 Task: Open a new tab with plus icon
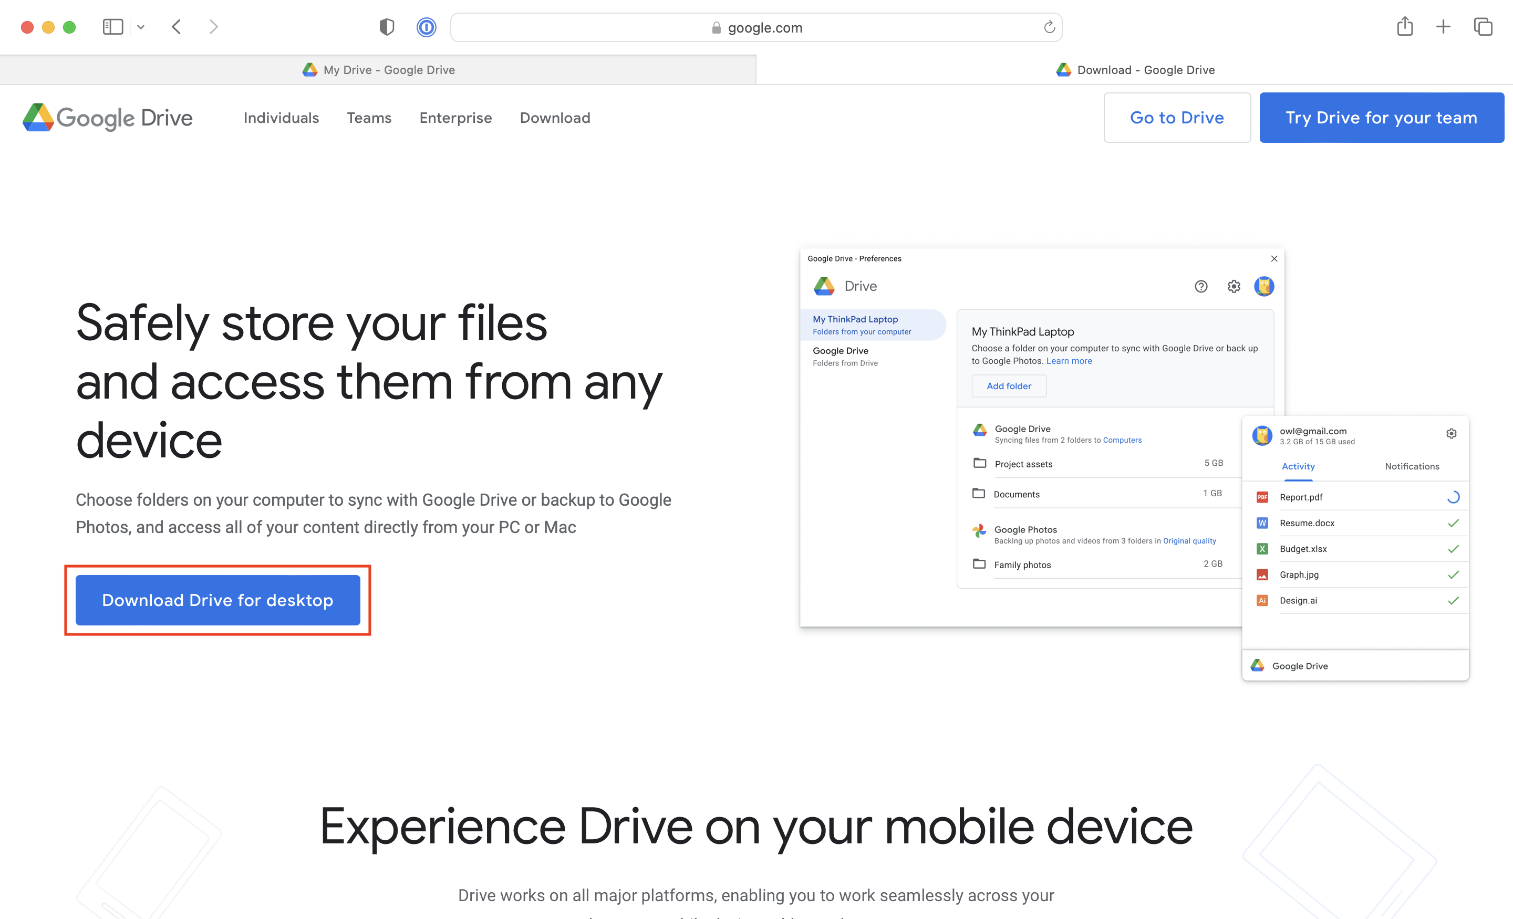click(x=1443, y=27)
